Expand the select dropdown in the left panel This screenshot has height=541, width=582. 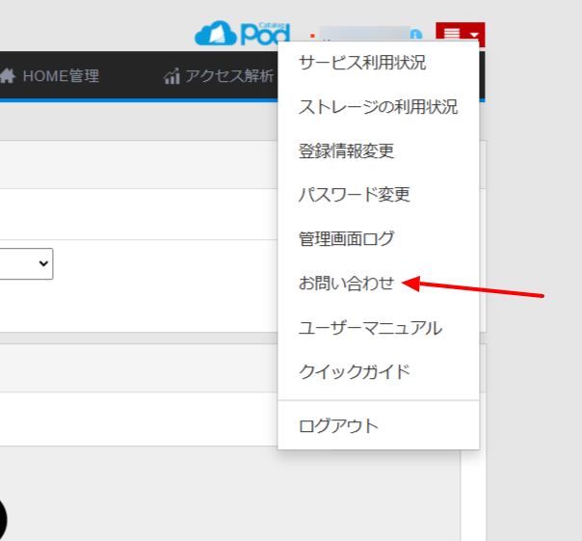(26, 263)
